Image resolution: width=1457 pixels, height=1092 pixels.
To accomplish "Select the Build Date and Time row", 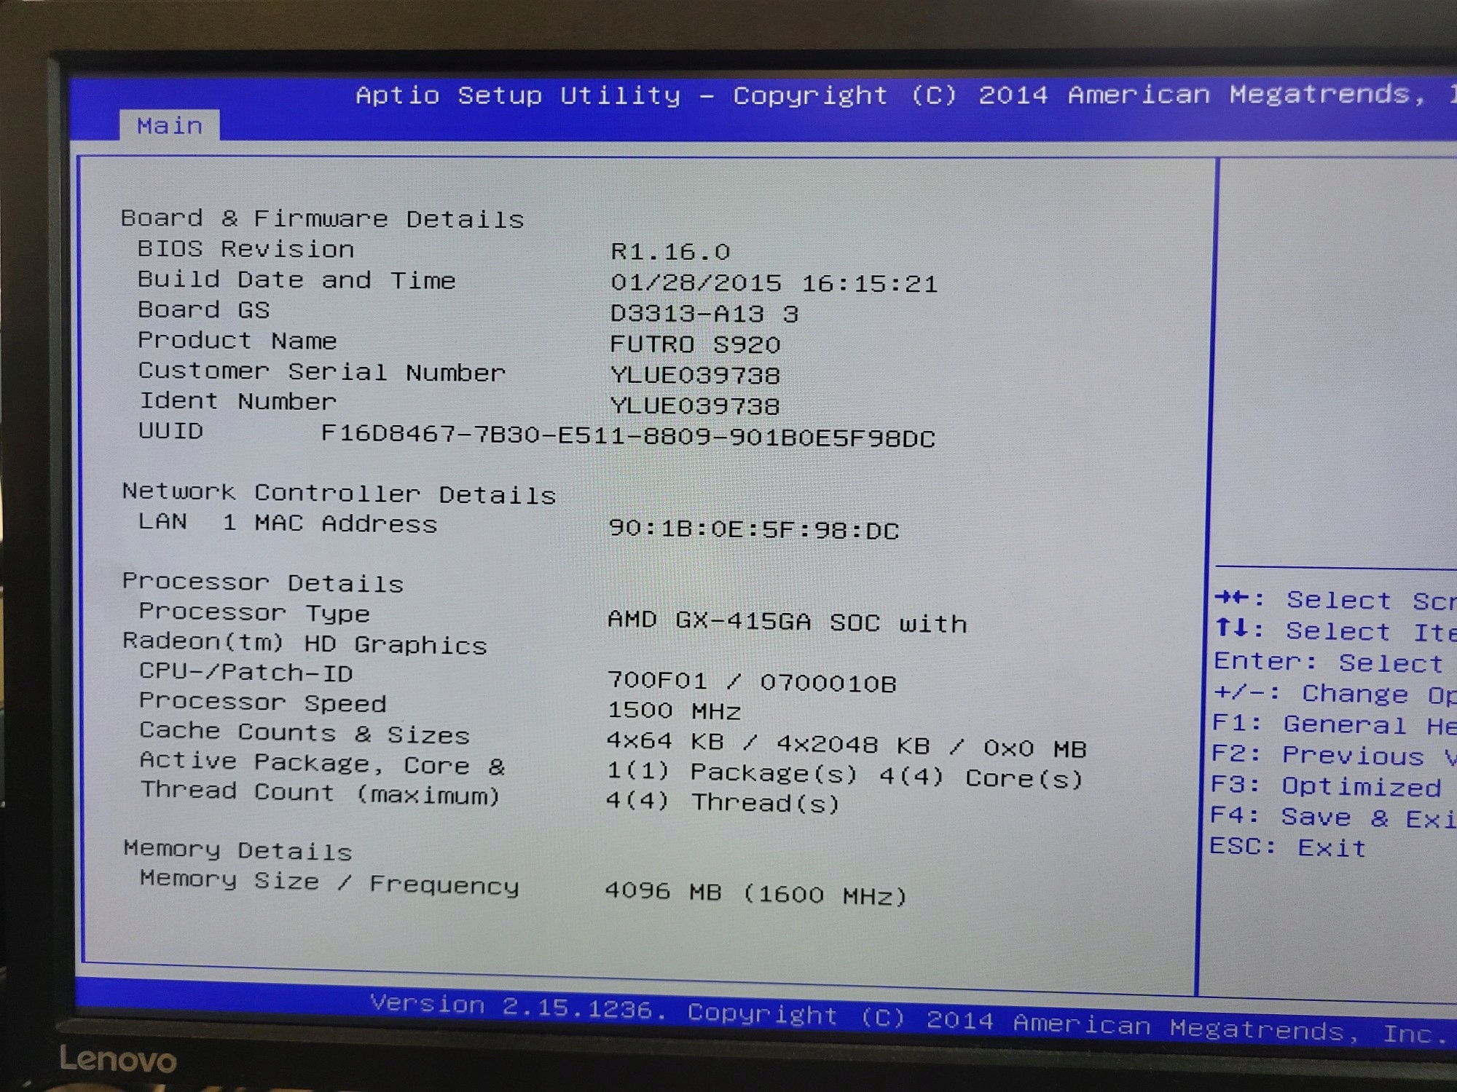I will (x=296, y=280).
